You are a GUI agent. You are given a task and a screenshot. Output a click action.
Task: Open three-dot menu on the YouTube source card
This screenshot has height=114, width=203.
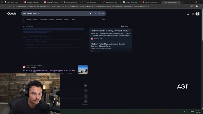coord(129,39)
